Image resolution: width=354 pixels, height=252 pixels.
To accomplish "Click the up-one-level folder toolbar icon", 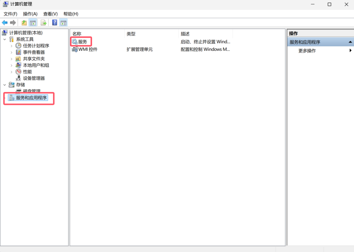I will [24, 23].
